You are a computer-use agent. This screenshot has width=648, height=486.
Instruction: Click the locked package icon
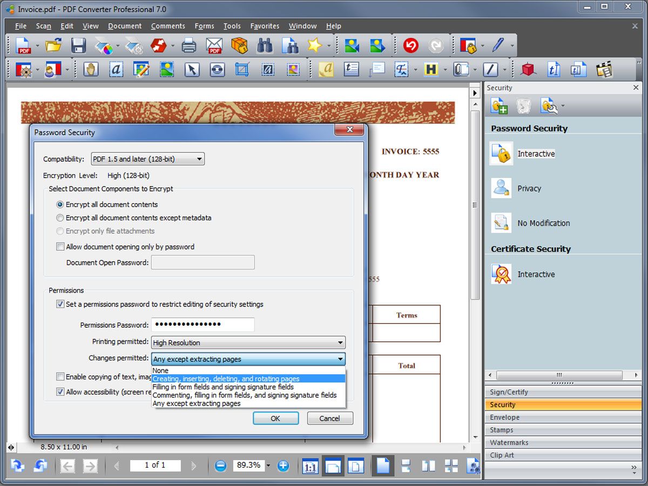point(239,45)
